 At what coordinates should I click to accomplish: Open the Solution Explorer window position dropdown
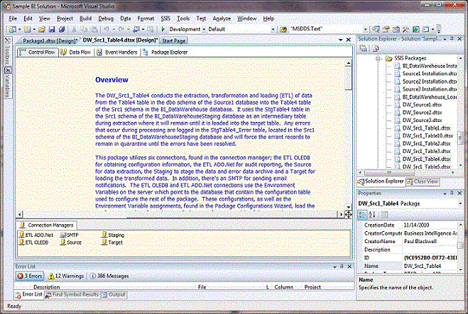tap(445, 39)
